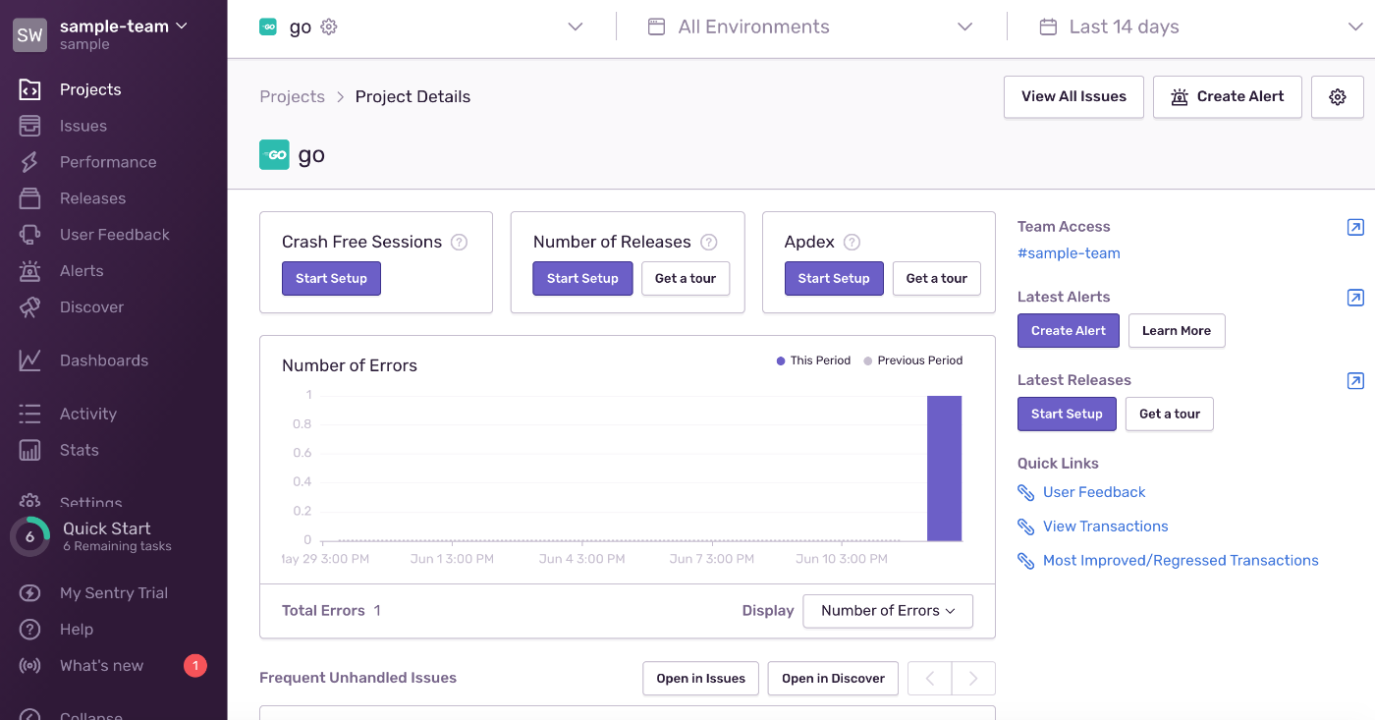Toggle Previous Period legend series
Screen dimensions: 1375x720
[x=913, y=360]
